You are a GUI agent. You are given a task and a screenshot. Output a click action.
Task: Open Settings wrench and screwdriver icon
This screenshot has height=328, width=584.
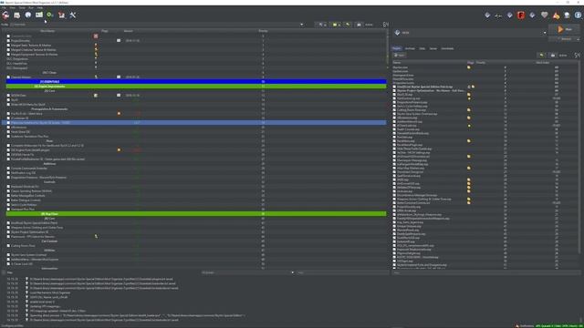pyautogui.click(x=73, y=15)
